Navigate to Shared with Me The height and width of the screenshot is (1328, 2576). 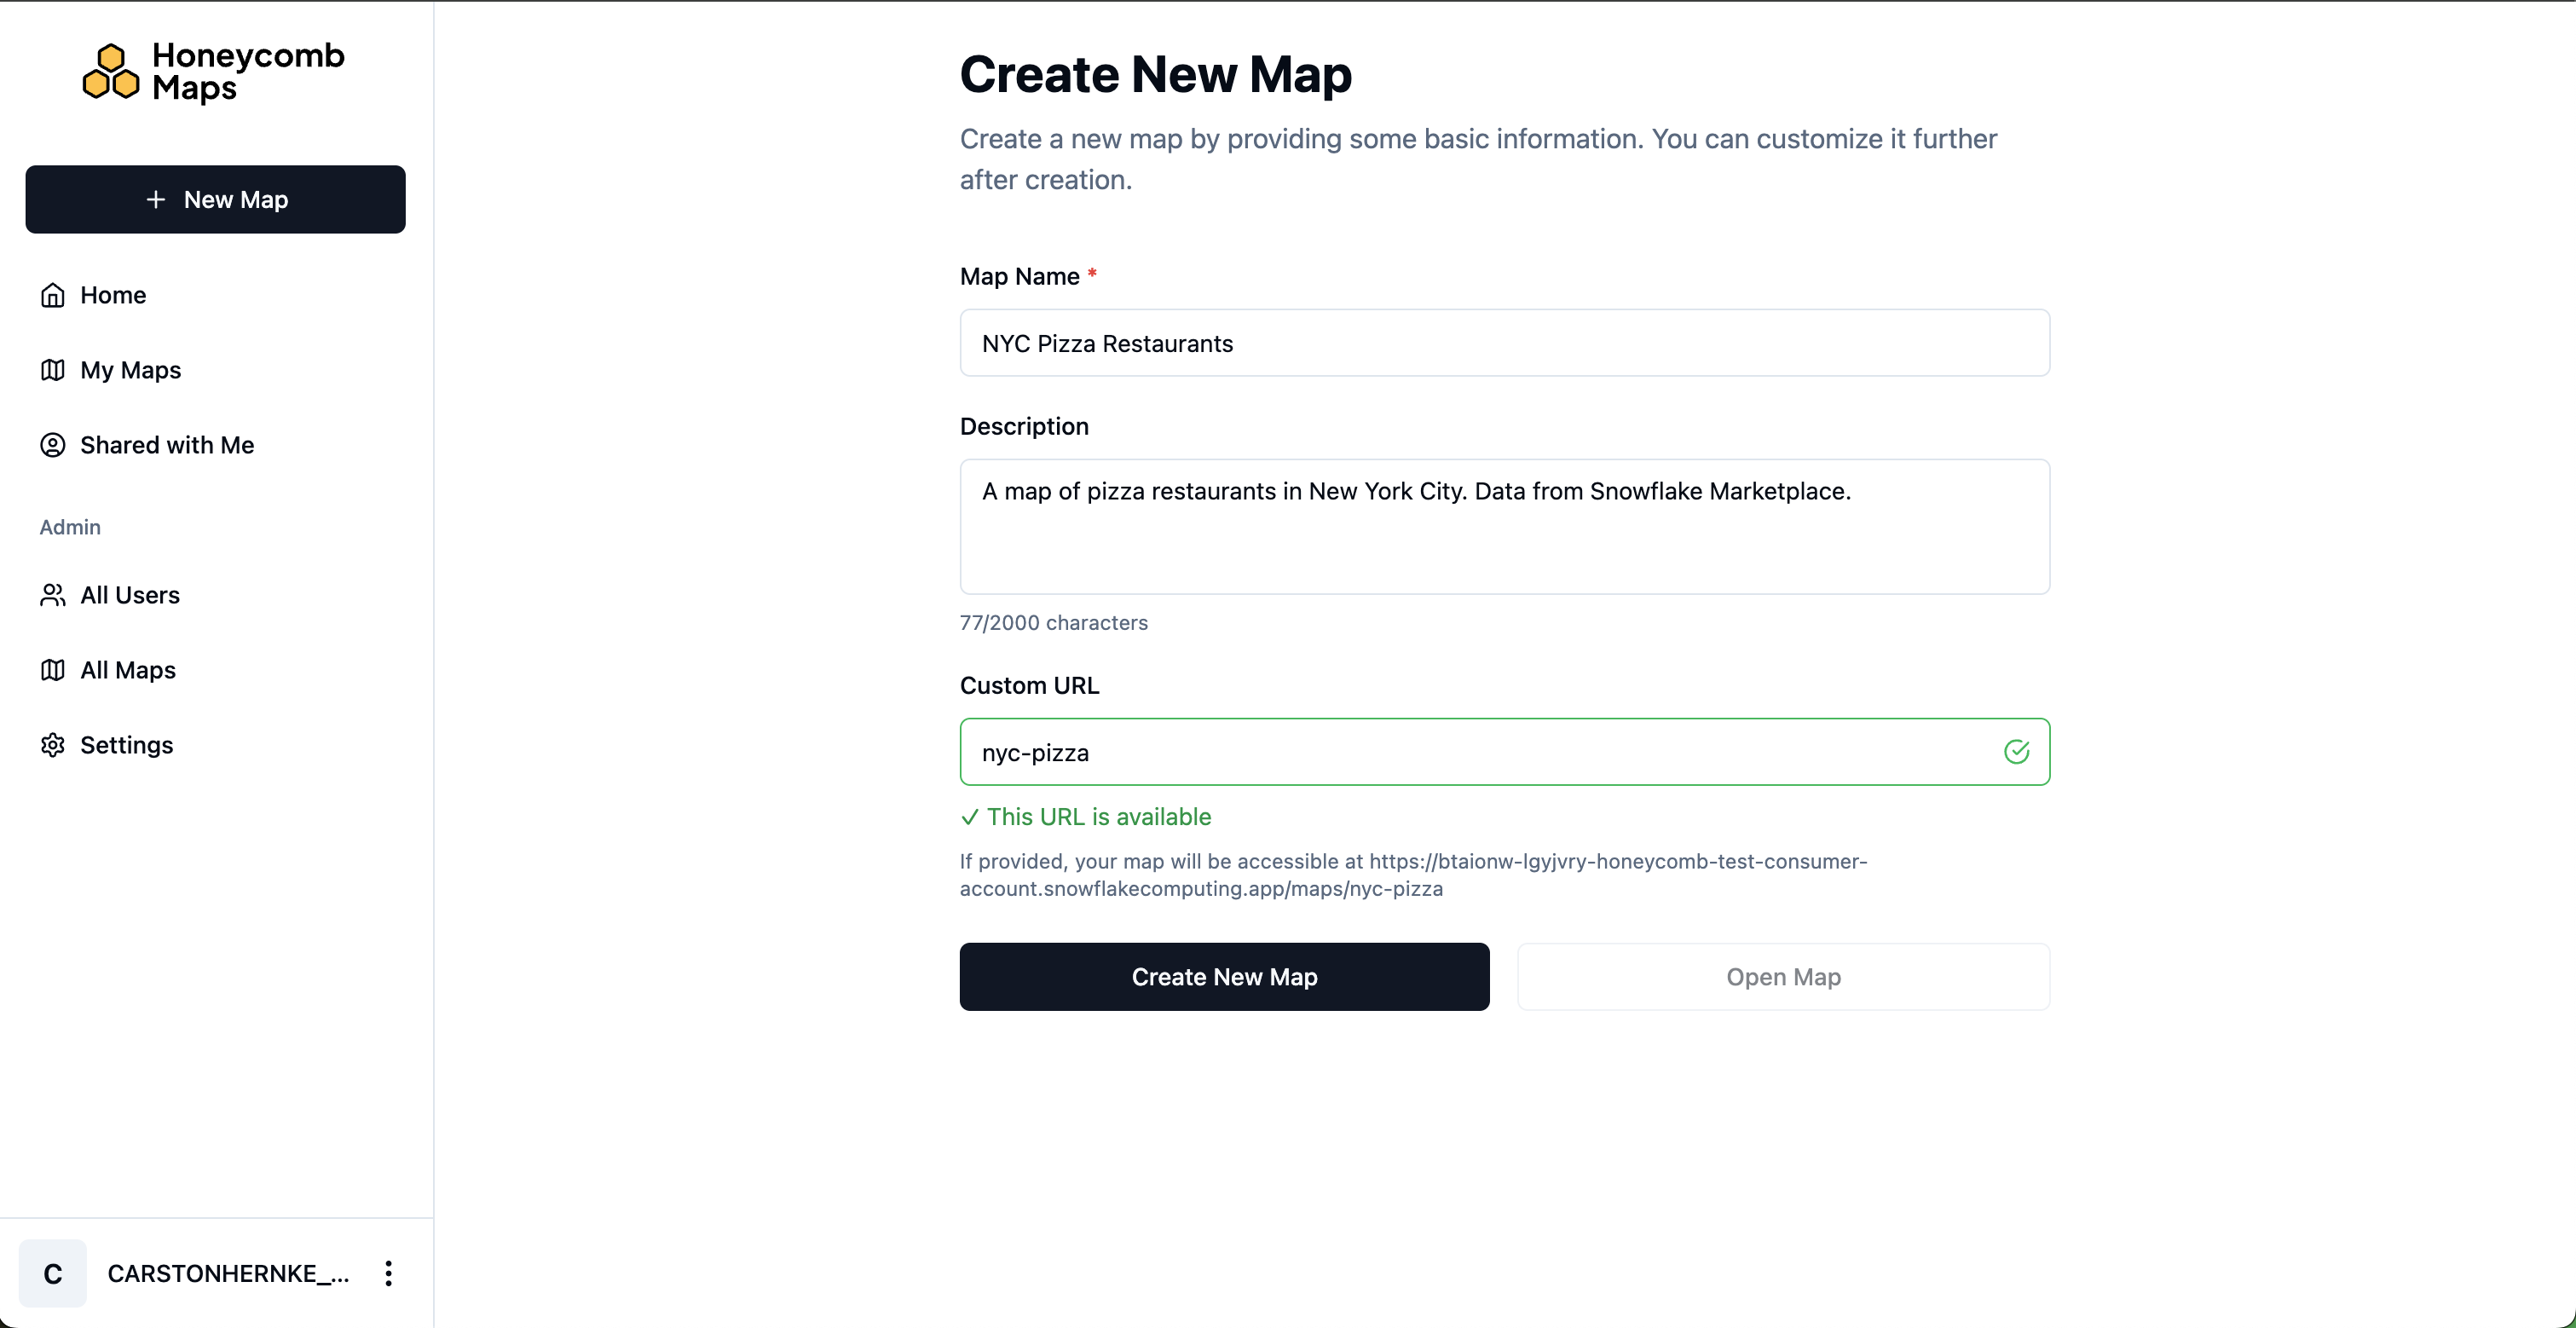(x=166, y=445)
